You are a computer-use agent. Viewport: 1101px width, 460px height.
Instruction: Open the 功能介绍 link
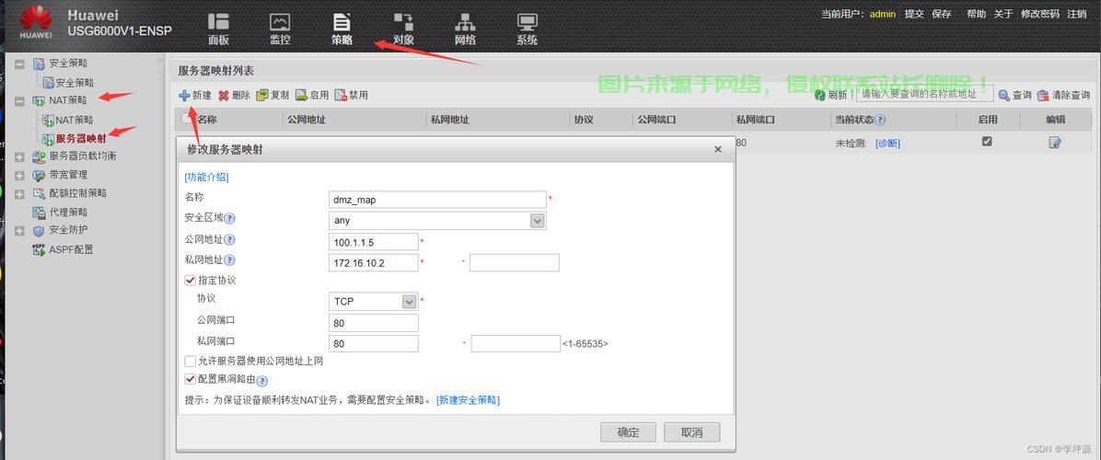206,178
